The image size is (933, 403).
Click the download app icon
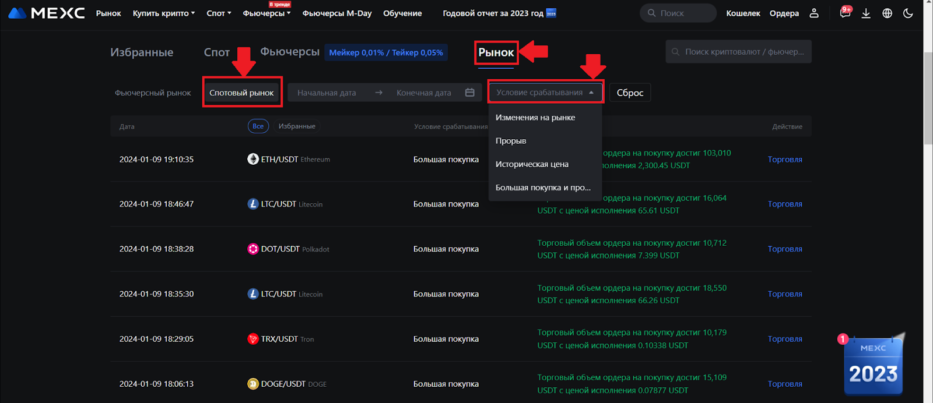click(866, 13)
